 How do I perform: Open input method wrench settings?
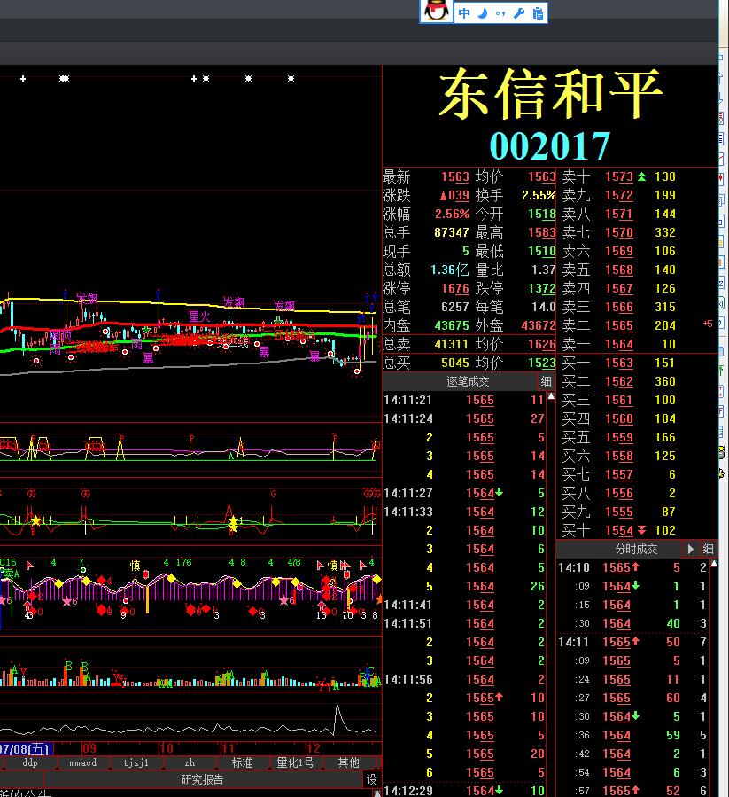point(519,13)
